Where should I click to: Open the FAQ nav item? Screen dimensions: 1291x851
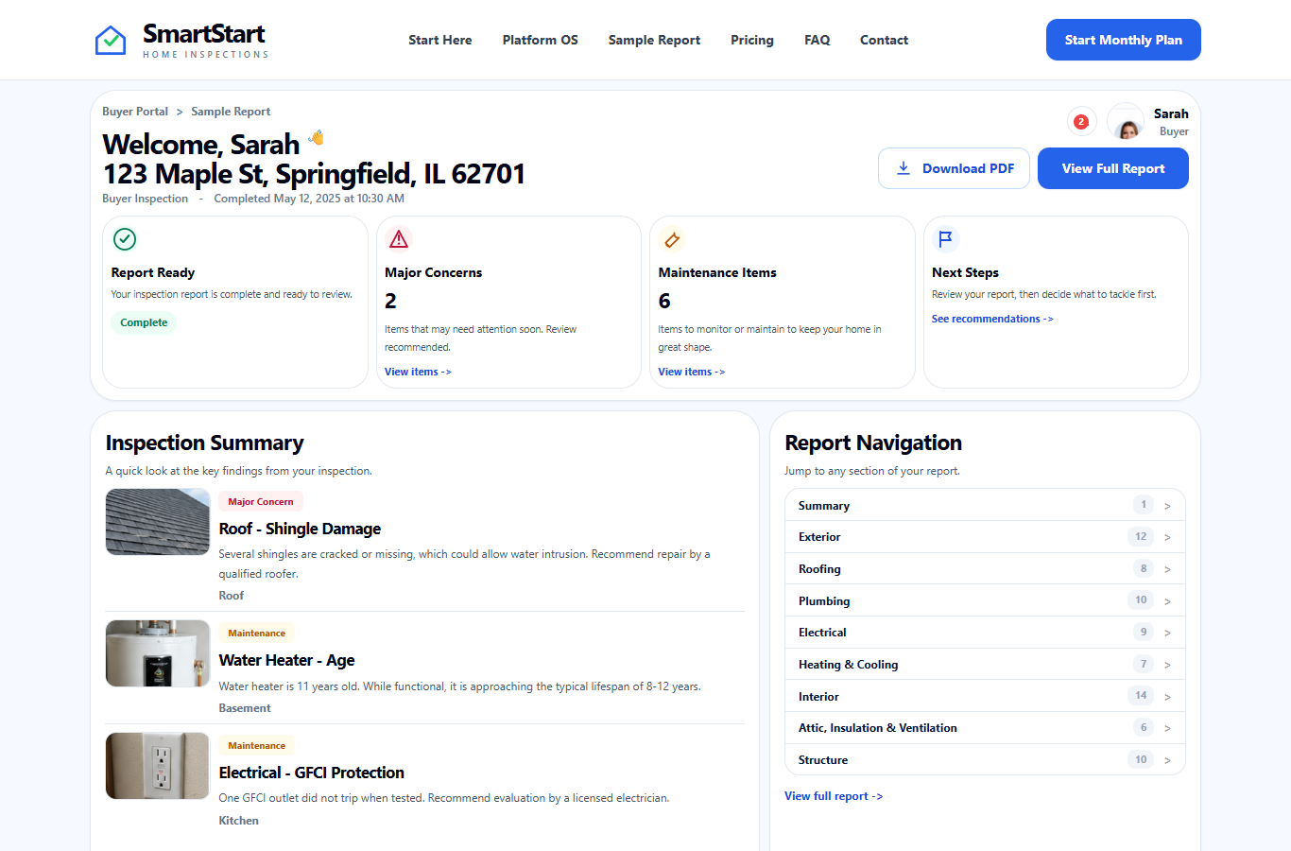(817, 40)
